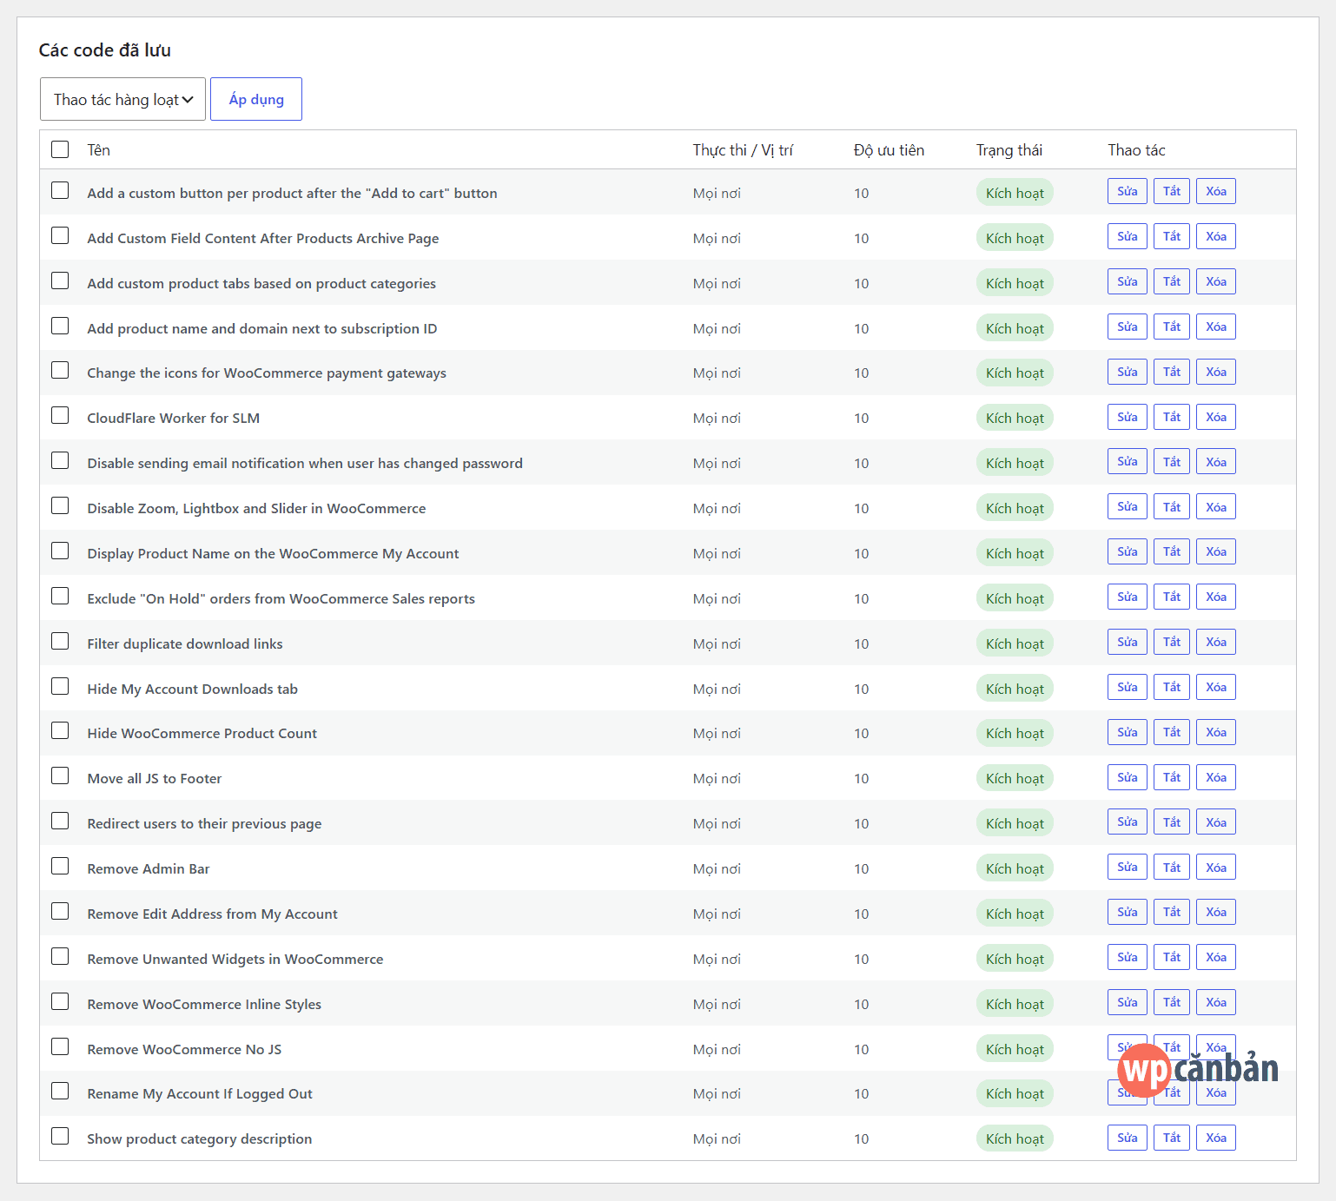The height and width of the screenshot is (1201, 1336).
Task: Check the 'Move all JS to Footer' row checkbox
Action: tap(60, 775)
